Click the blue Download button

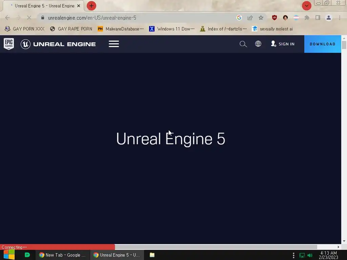pos(323,44)
